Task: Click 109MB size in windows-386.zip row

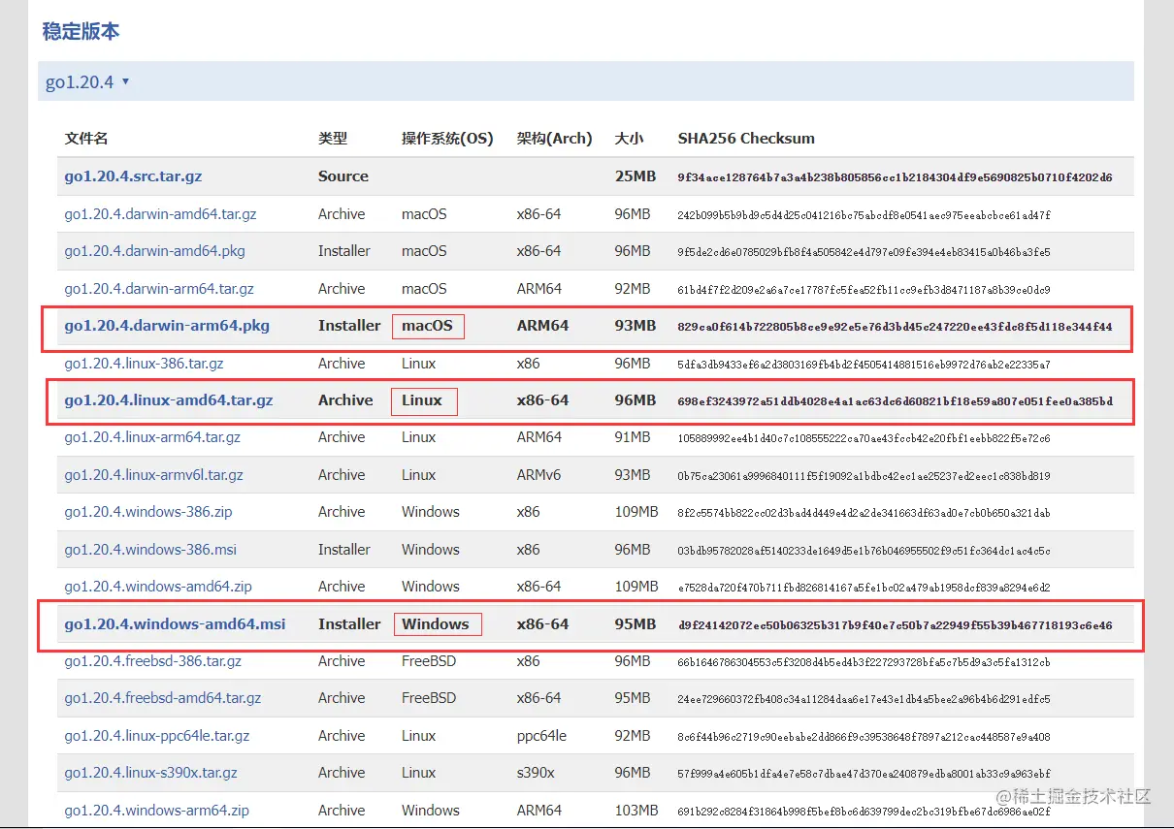Action: click(636, 512)
